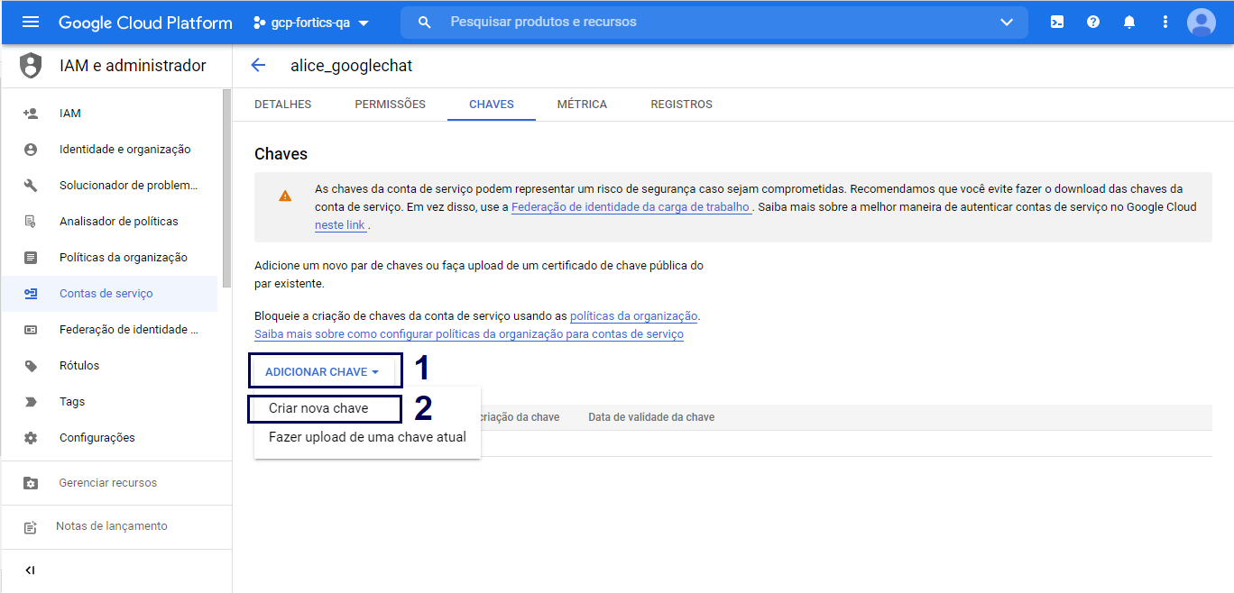The width and height of the screenshot is (1234, 593).
Task: Collapse the sidebar with the arrow icon
Action: (30, 570)
